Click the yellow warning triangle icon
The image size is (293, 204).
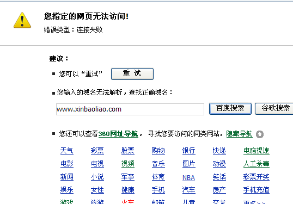(x=22, y=20)
